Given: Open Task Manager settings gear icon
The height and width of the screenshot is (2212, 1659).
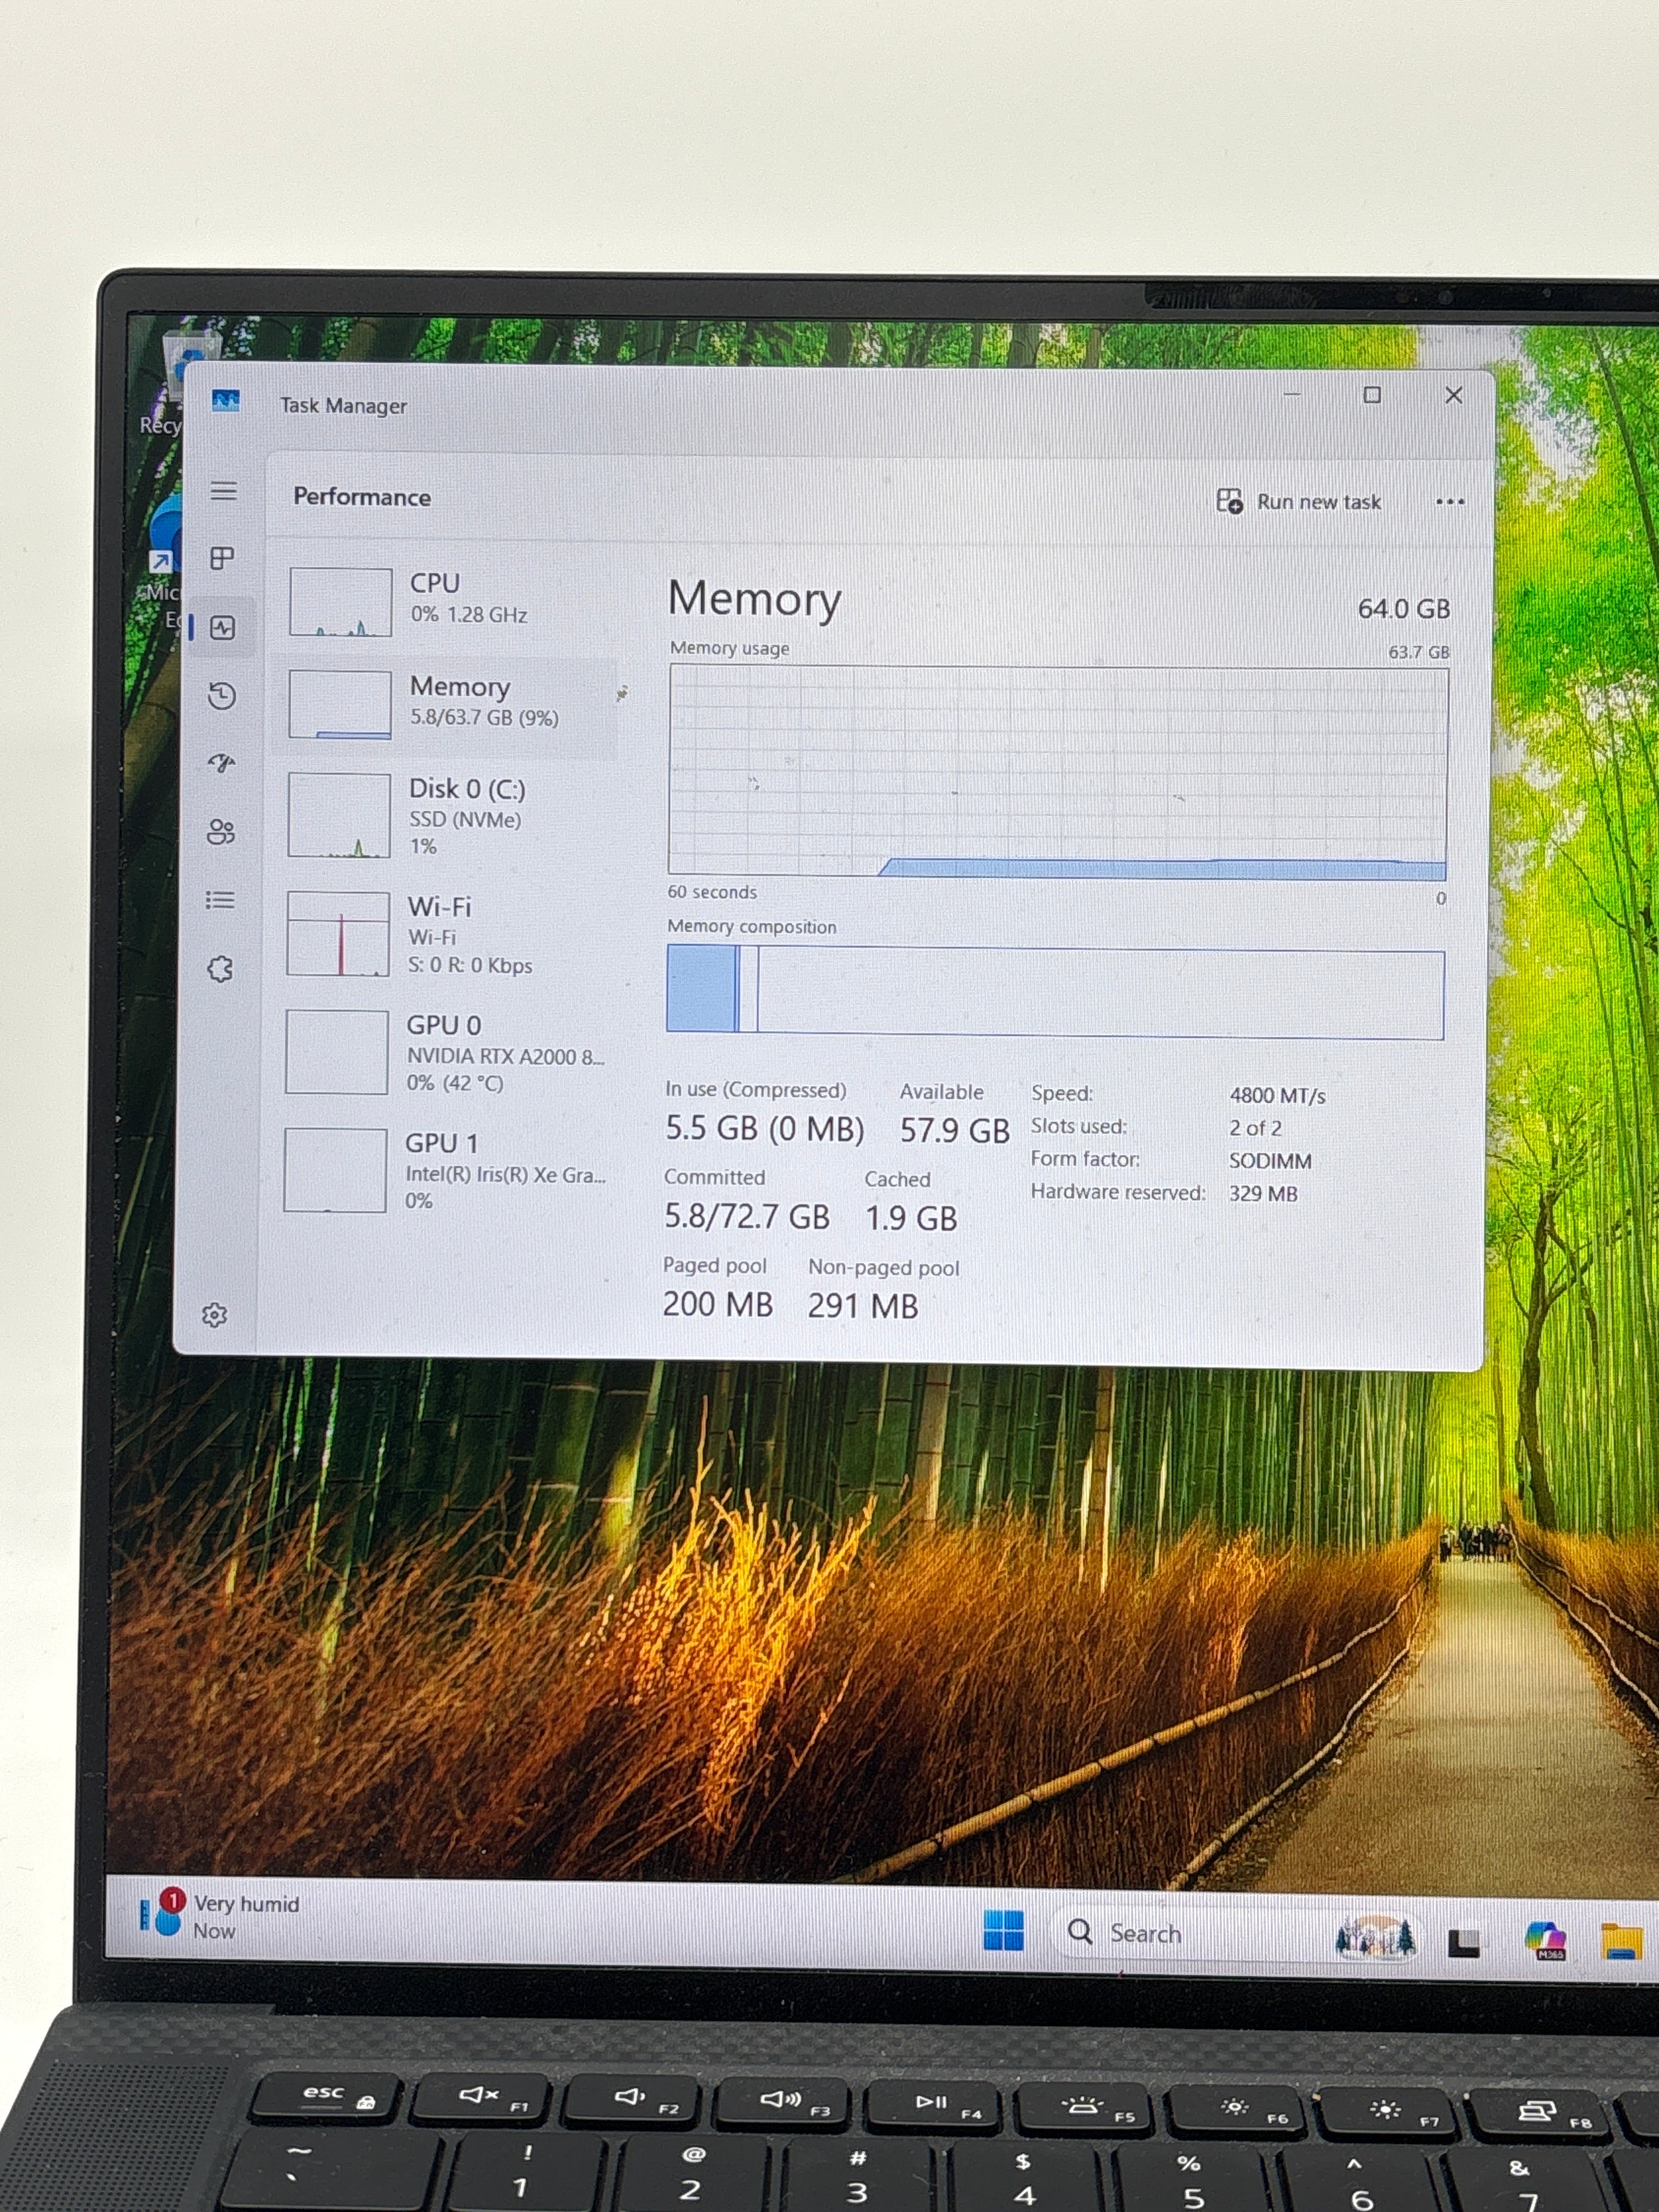Looking at the screenshot, I should 214,1315.
